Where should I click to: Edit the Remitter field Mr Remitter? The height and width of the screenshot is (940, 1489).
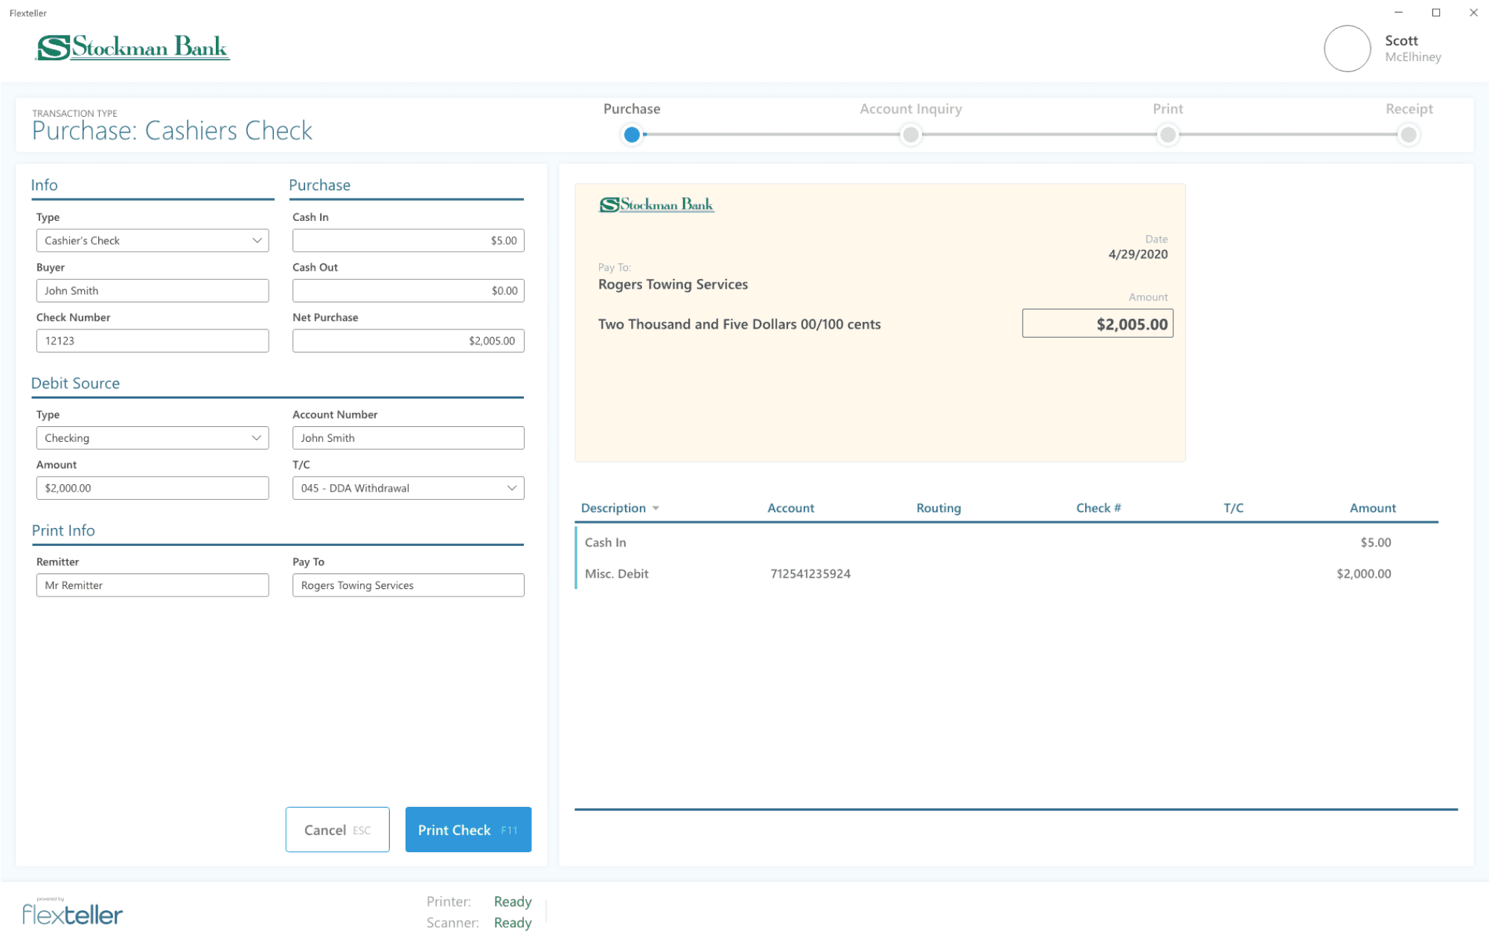point(153,585)
